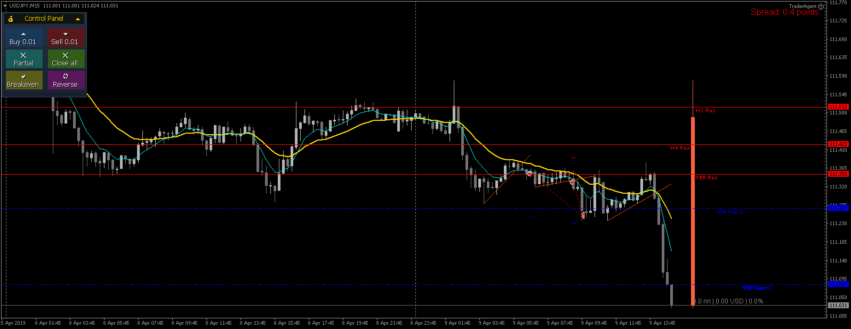Click the Reverse position button

pos(66,80)
